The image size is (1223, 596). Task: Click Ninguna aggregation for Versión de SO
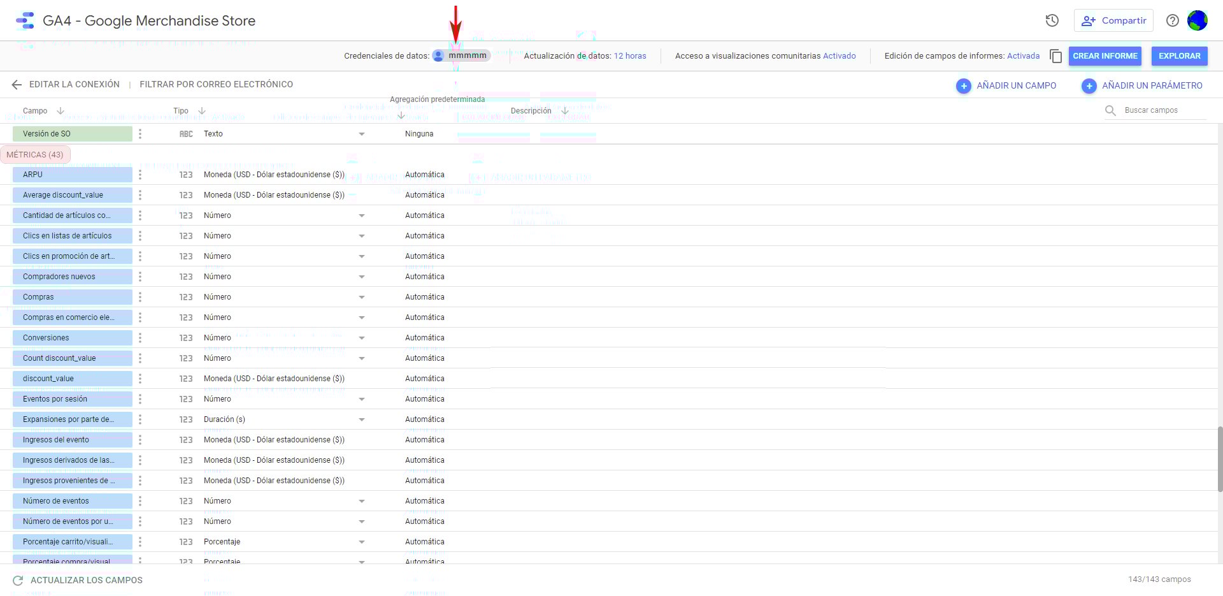click(x=419, y=134)
